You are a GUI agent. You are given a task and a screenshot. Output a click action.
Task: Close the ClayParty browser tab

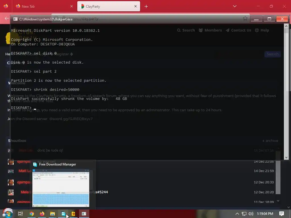pyautogui.click(x=136, y=6)
